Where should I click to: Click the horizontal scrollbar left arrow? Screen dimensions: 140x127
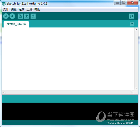tap(4, 92)
